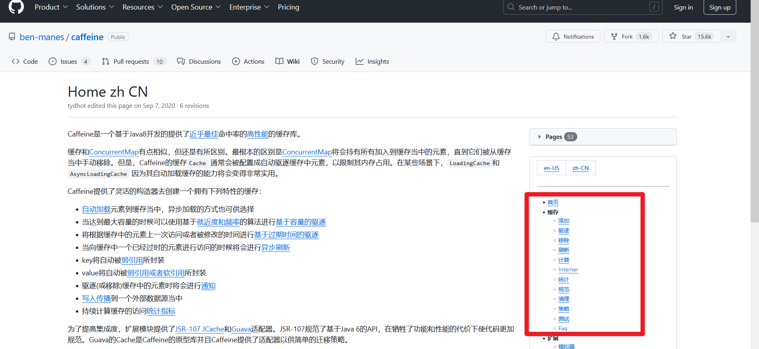Switch to the Issues tab
The width and height of the screenshot is (759, 349).
69,61
